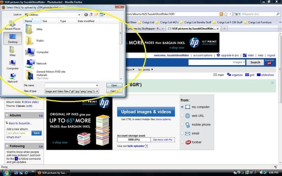Image resolution: width=282 pixels, height=176 pixels.
Task: Click the Account storage used 0MB bar
Action: tap(134, 140)
